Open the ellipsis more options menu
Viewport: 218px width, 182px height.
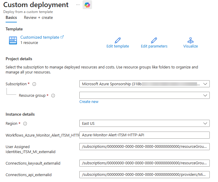tap(78, 5)
